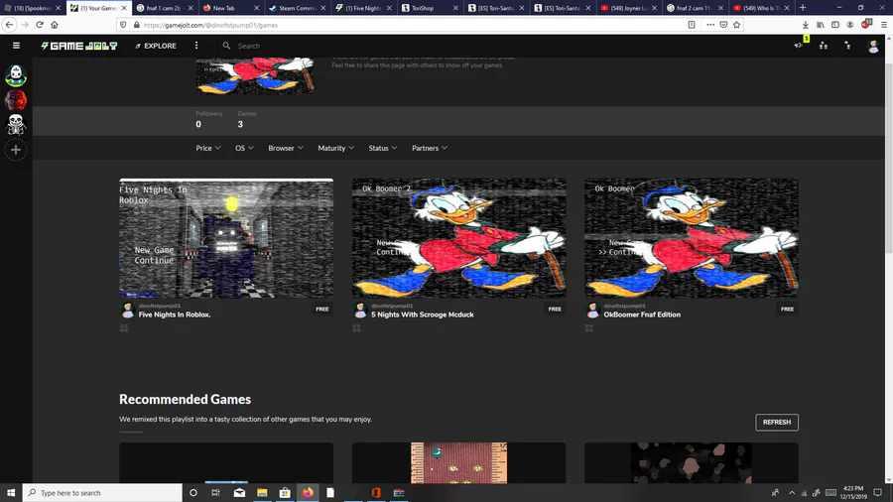Expand the Browser filter dropdown
Image resolution: width=893 pixels, height=502 pixels.
tap(286, 148)
